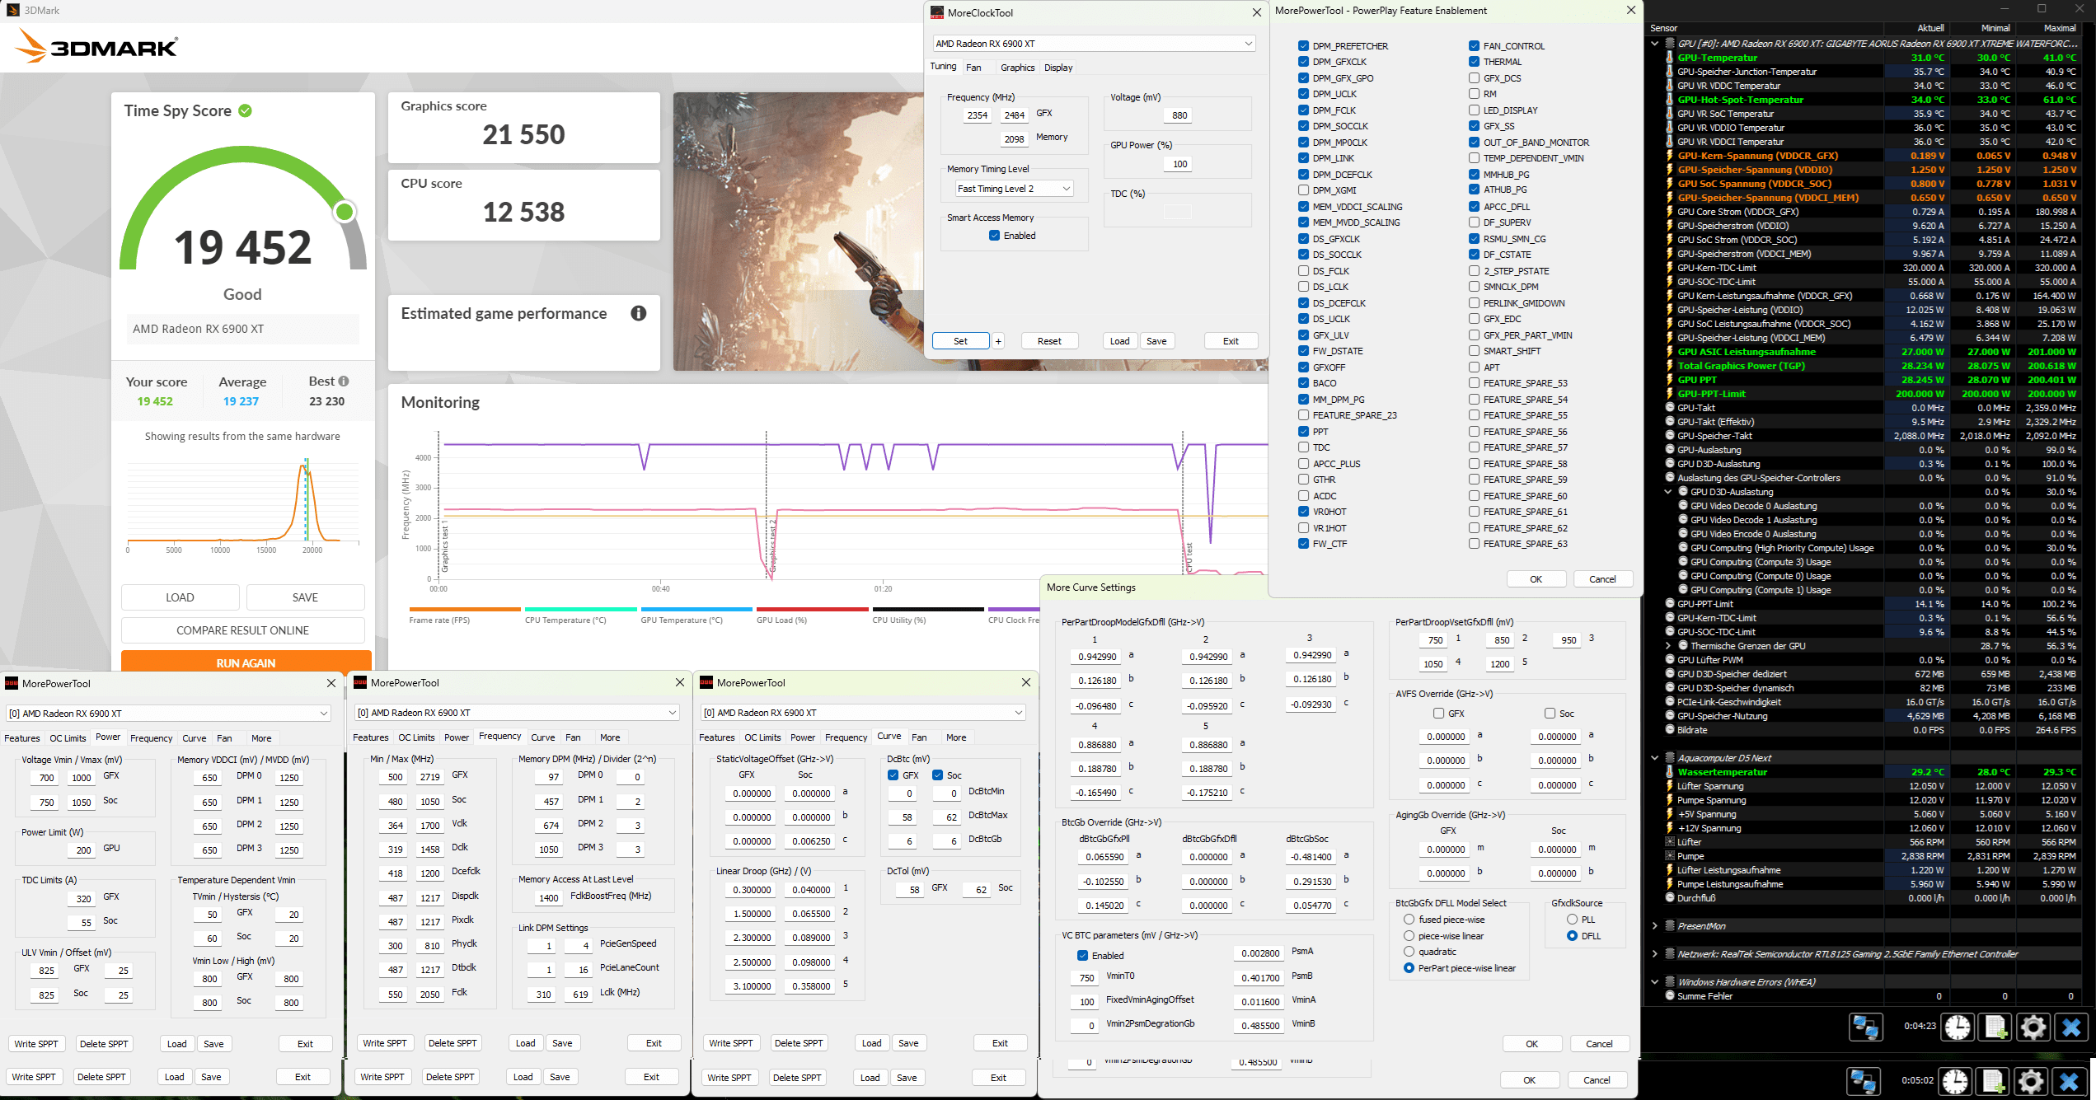Click clock reset icon beside 0:05:02 timer
This screenshot has width=2096, height=1100.
point(1955,1081)
